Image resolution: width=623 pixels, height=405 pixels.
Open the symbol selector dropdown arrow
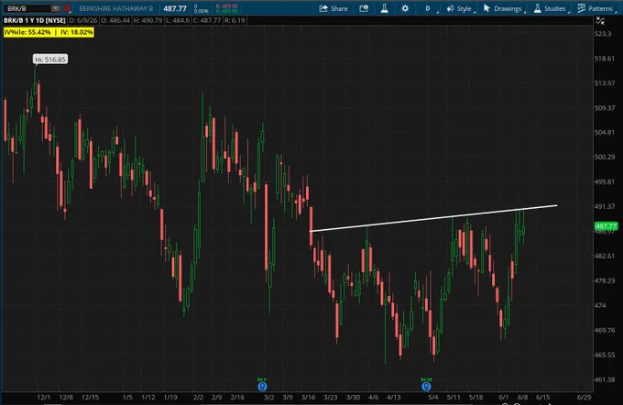coord(56,8)
